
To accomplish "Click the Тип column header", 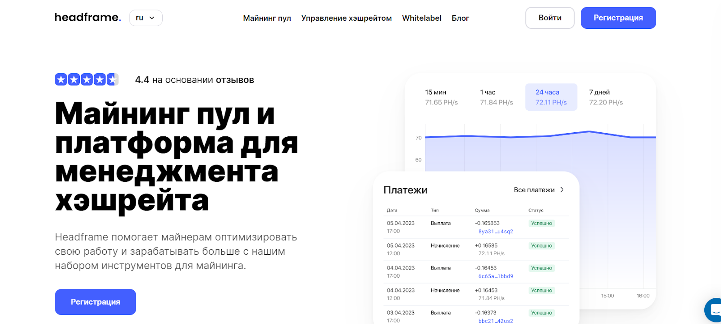I will point(435,210).
